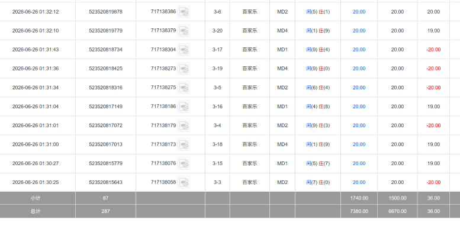This screenshot has width=460, height=226.
Task: Open video replay icon for round 717138275
Action: [x=184, y=88]
